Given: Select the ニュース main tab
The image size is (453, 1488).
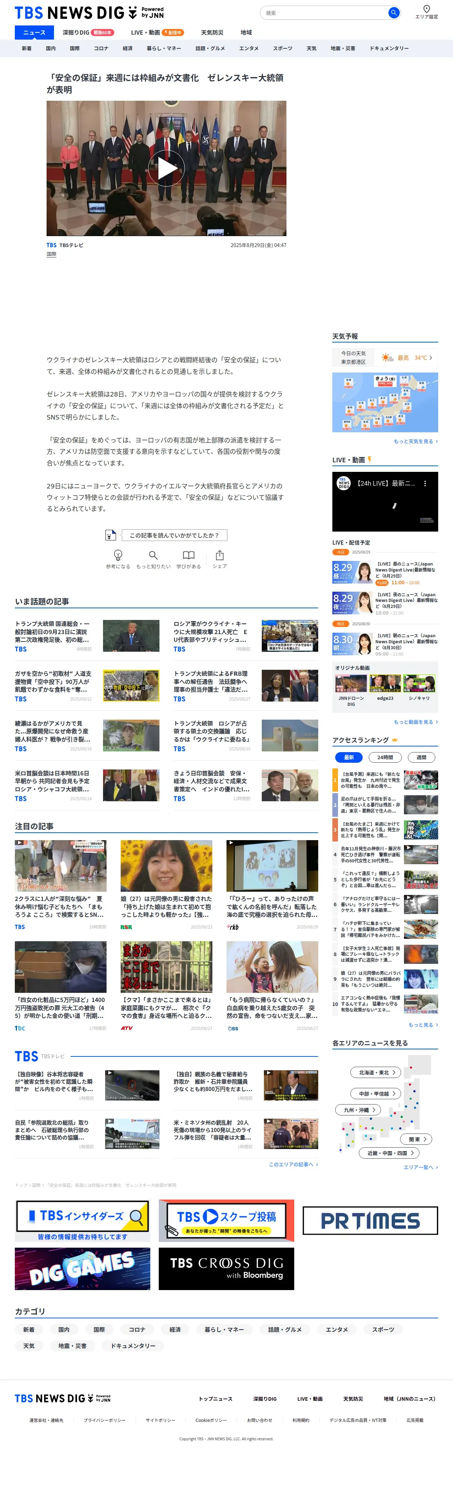Looking at the screenshot, I should (x=34, y=33).
